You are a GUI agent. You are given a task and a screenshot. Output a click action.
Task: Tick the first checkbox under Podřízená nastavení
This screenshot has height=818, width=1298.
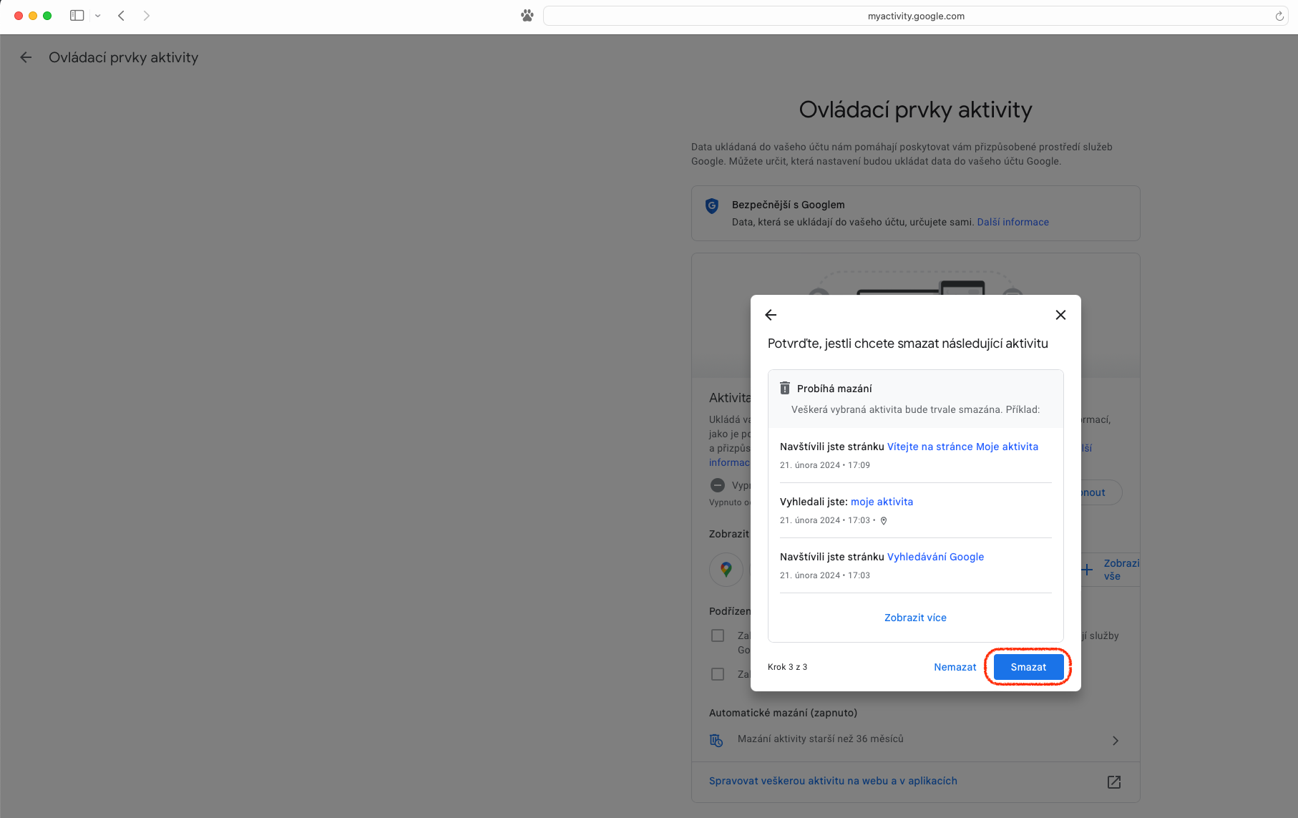[718, 636]
